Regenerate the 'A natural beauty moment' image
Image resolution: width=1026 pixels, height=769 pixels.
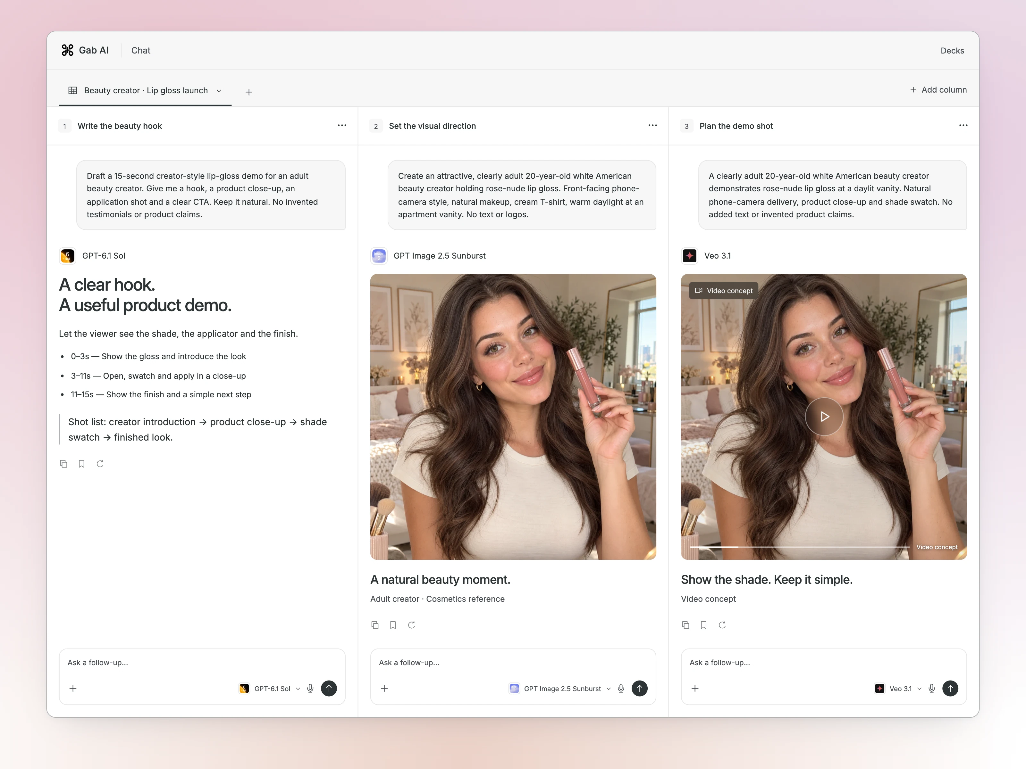coord(411,625)
